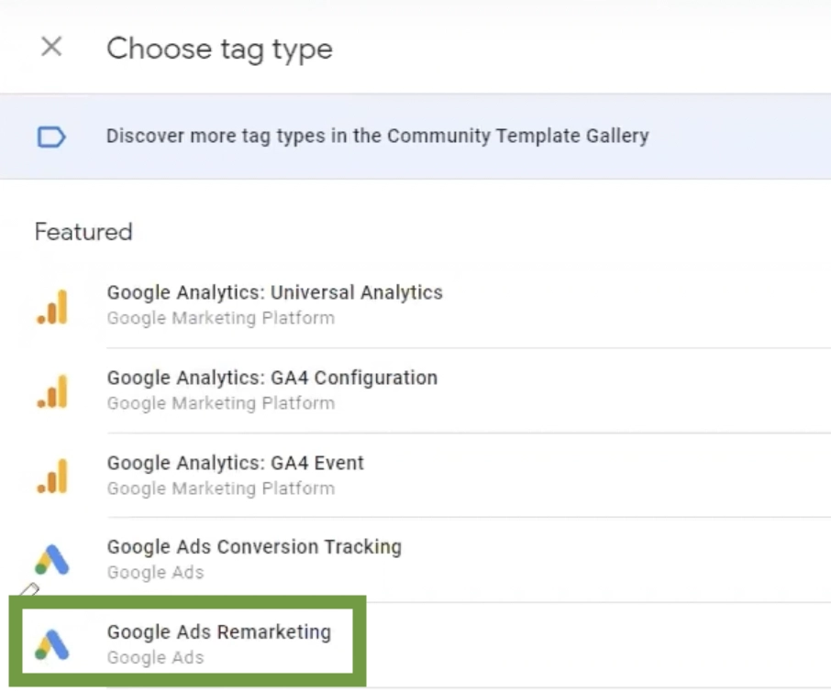Click the Universal Analytics bar chart icon
This screenshot has width=831, height=691.
(52, 306)
